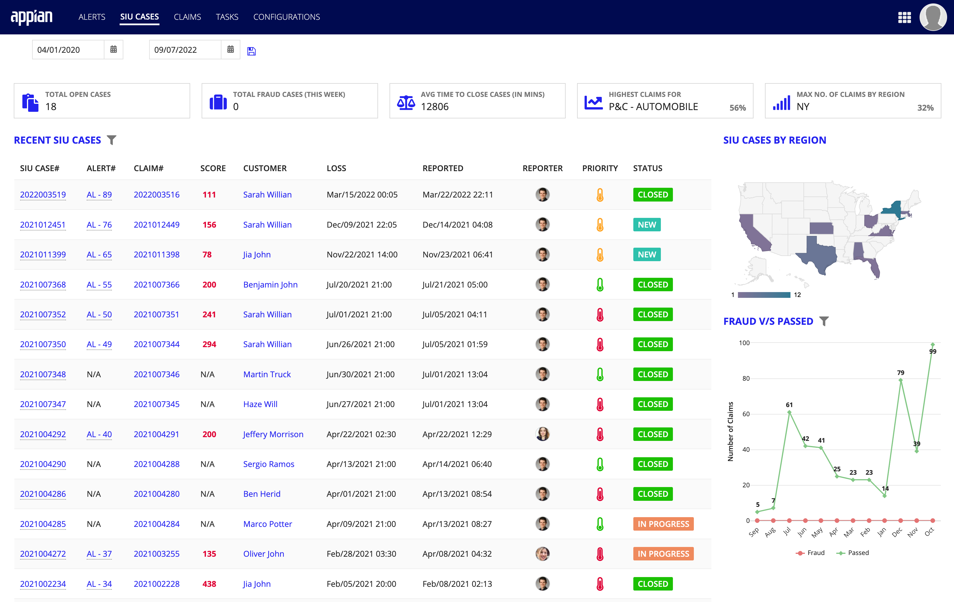Toggle the priority icon for case 2021007347

pyautogui.click(x=599, y=404)
